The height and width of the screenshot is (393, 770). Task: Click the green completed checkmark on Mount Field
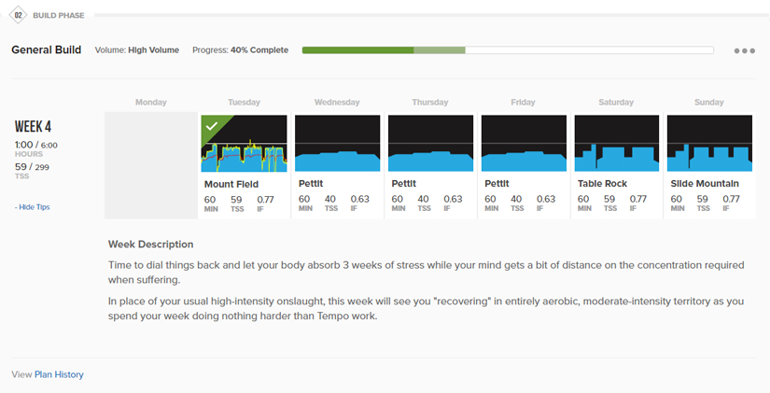(x=212, y=127)
